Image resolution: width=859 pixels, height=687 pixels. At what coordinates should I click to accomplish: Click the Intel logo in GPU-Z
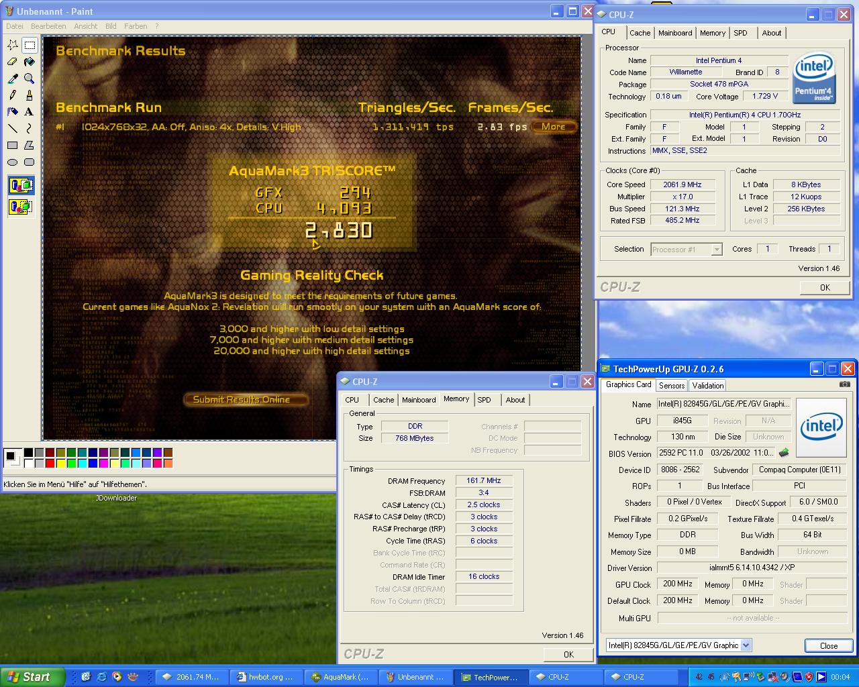pyautogui.click(x=823, y=427)
